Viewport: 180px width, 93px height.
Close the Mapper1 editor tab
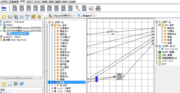tap(94, 16)
